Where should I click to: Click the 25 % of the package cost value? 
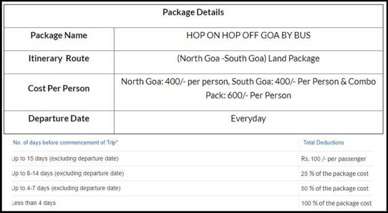[335, 174]
